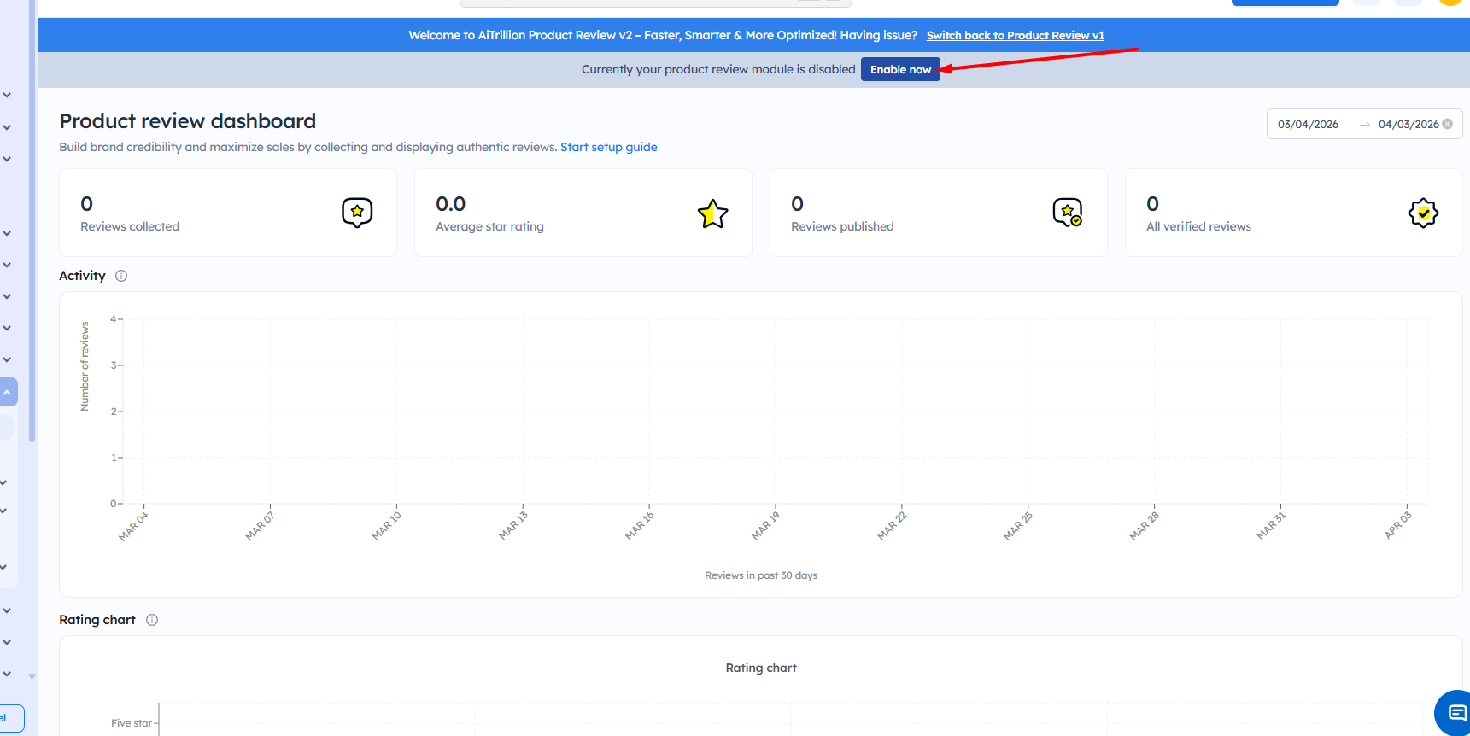Click the Reviews collected speech bubble star icon
The height and width of the screenshot is (736, 1470).
coord(357,212)
